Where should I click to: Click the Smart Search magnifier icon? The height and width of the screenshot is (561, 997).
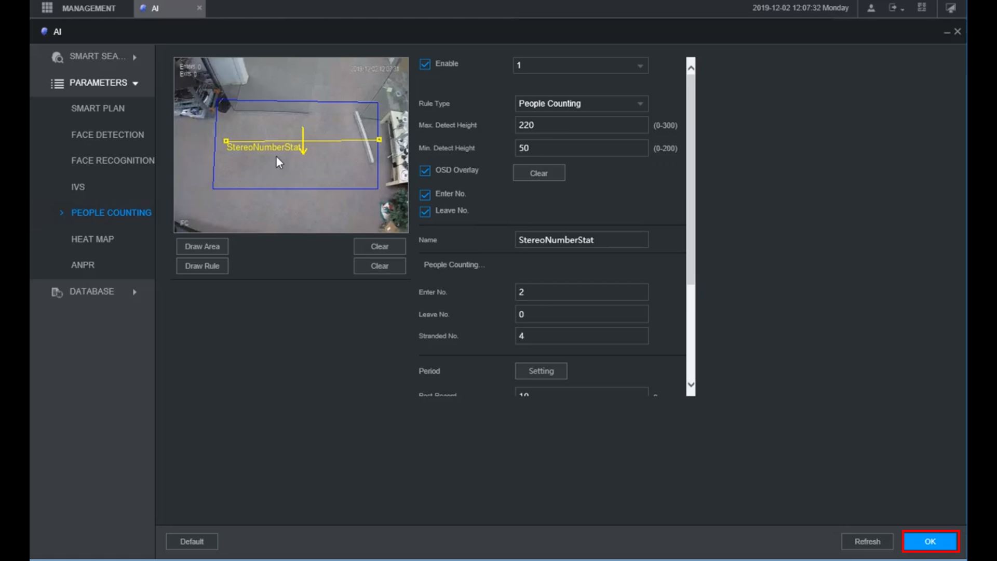point(57,57)
